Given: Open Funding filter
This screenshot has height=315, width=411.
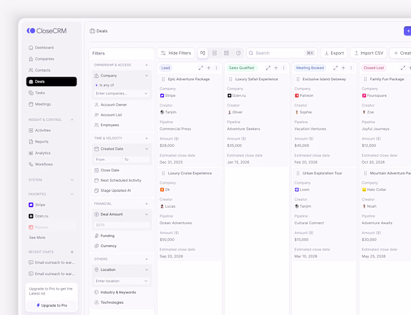Looking at the screenshot, I should [x=122, y=236].
